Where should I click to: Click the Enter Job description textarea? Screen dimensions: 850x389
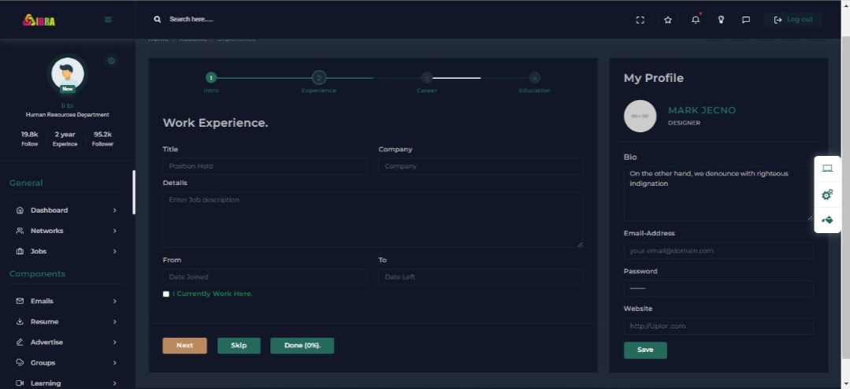pos(373,220)
